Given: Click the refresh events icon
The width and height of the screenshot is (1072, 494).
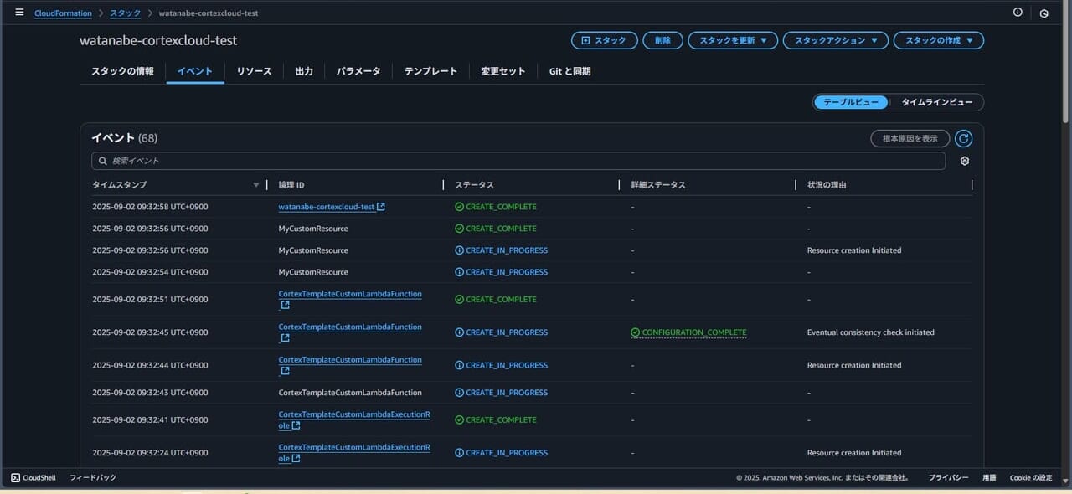Looking at the screenshot, I should pos(964,139).
